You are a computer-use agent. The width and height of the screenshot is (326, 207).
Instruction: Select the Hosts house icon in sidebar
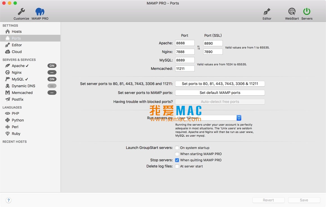pos(8,31)
